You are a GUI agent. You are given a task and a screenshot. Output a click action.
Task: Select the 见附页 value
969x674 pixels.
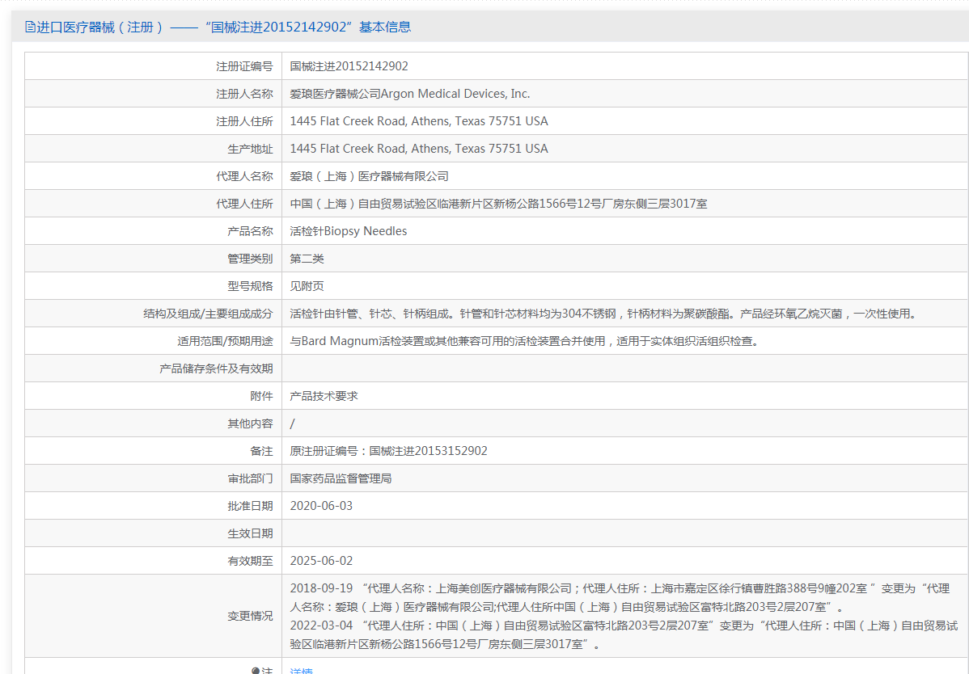(x=307, y=286)
